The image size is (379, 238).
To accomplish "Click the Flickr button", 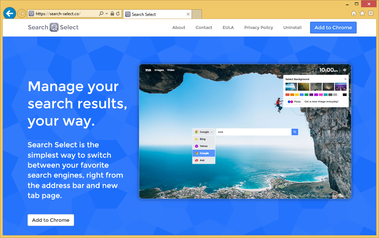I will pos(294,102).
